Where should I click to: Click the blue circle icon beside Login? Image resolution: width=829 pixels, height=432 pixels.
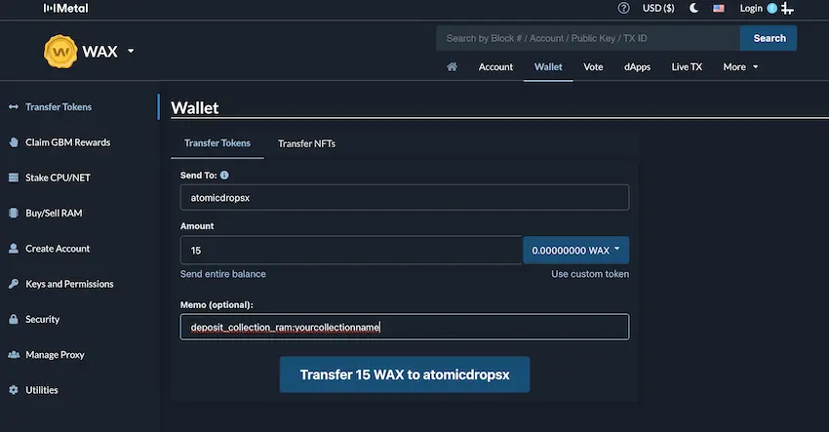771,8
